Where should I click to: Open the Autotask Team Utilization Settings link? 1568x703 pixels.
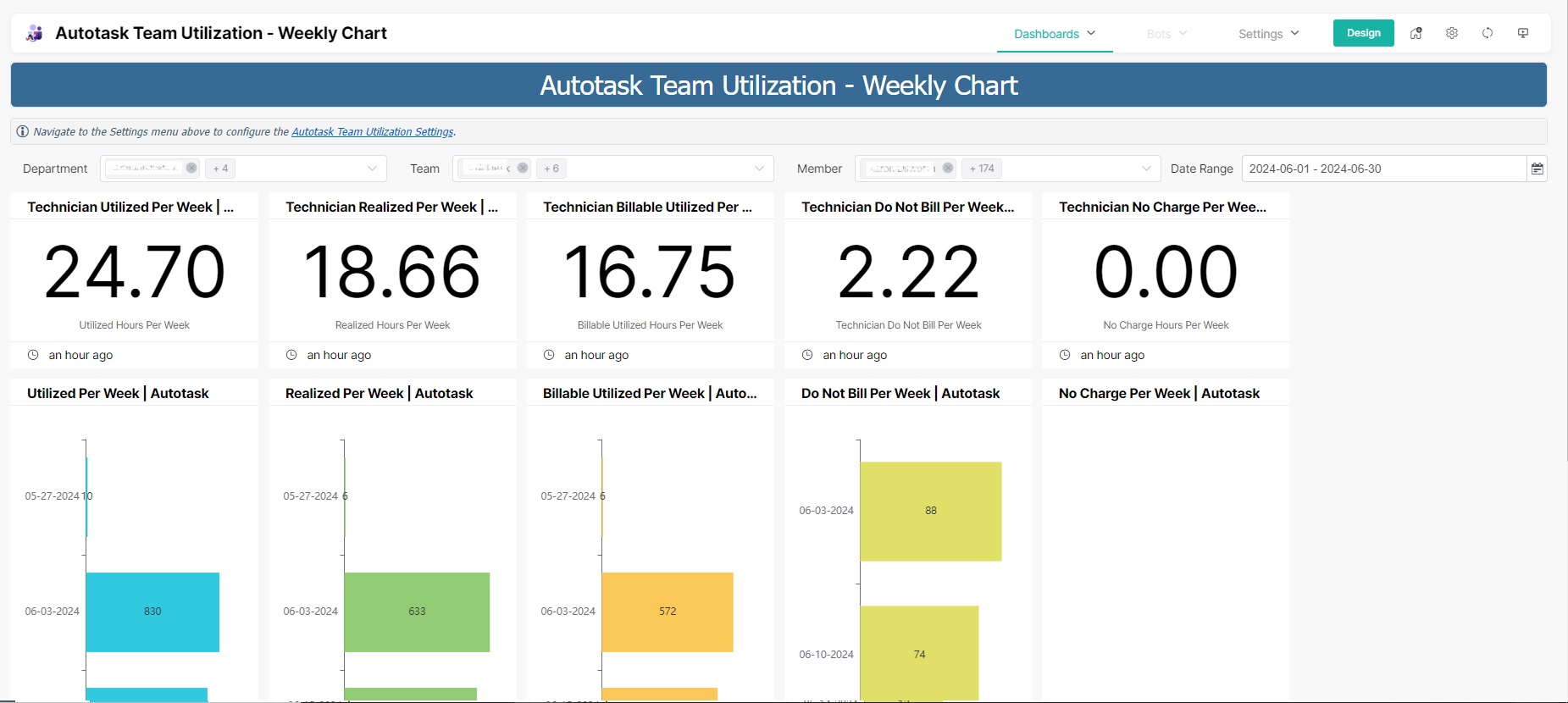point(373,131)
